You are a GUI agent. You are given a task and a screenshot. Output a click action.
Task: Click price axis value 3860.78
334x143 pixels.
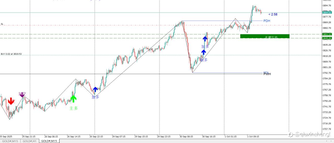tap(327, 28)
